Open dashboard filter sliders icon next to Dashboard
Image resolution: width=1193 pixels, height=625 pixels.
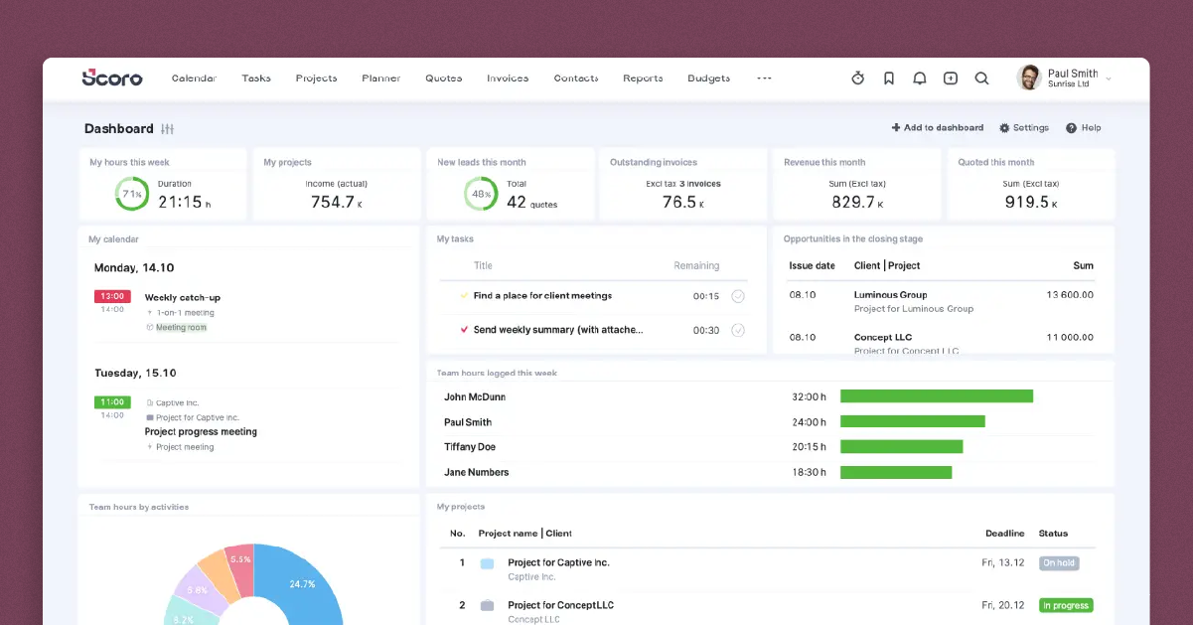pyautogui.click(x=167, y=128)
